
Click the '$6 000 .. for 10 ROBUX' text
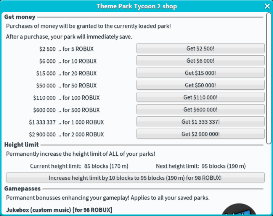68,61
